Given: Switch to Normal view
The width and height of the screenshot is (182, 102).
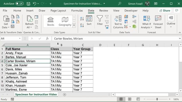Looking at the screenshot, I should click(121, 99).
